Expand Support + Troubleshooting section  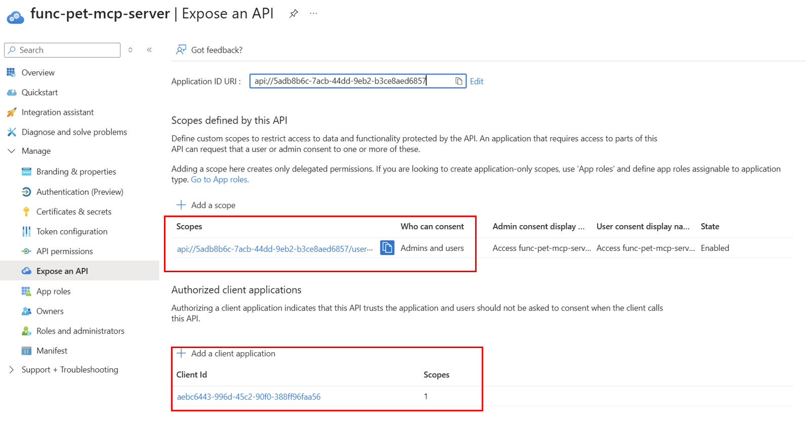(12, 370)
